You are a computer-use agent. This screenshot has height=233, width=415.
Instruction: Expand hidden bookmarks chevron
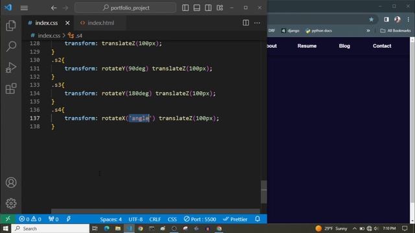point(368,30)
